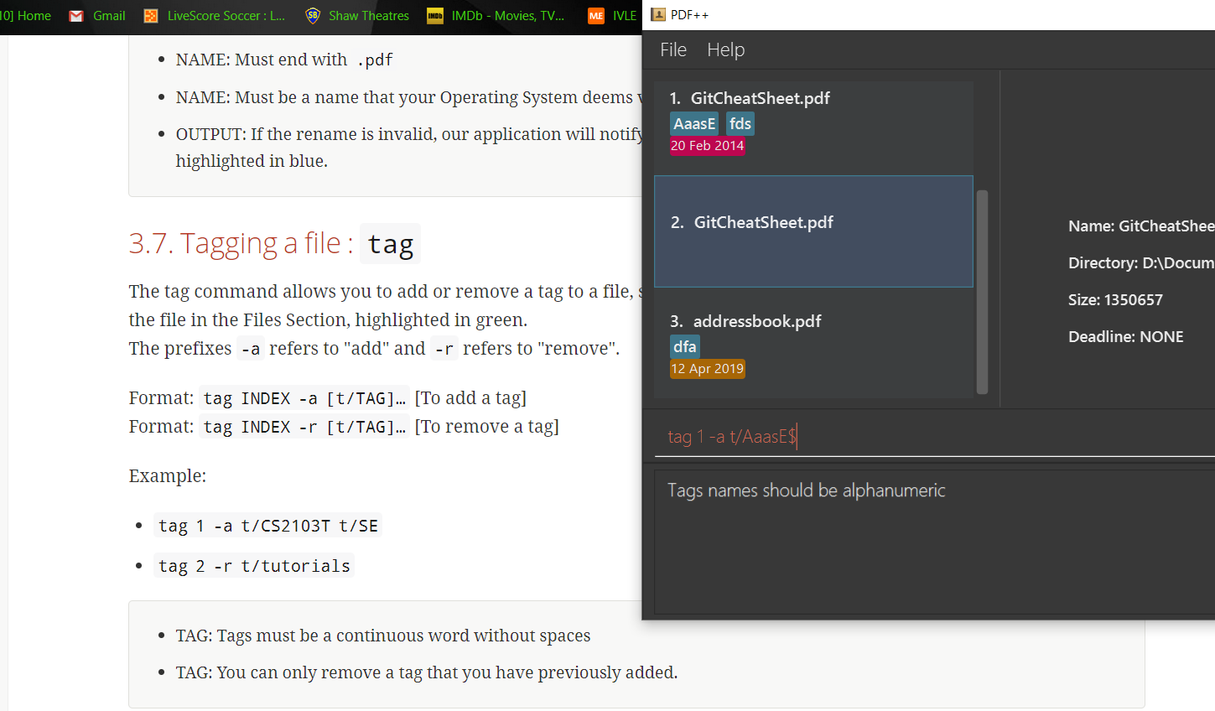1215x711 pixels.
Task: Click the PDF++ window title icon
Action: [x=658, y=14]
